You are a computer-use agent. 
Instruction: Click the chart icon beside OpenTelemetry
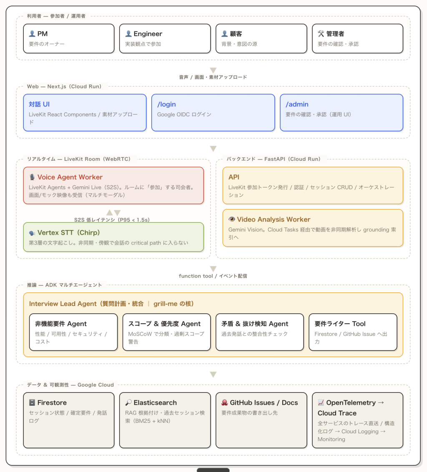[x=321, y=402]
